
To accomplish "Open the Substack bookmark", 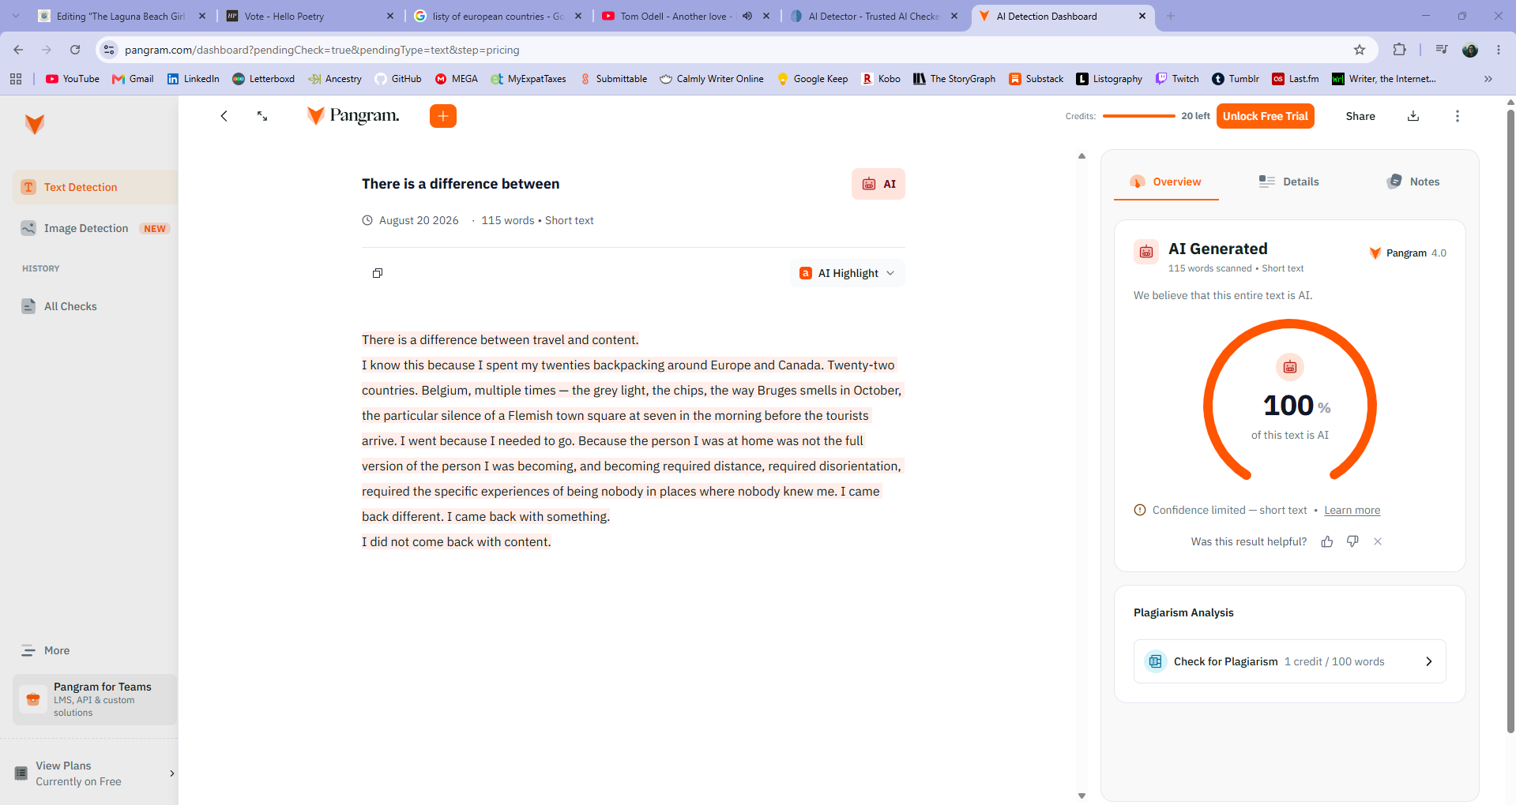I will click(1036, 79).
